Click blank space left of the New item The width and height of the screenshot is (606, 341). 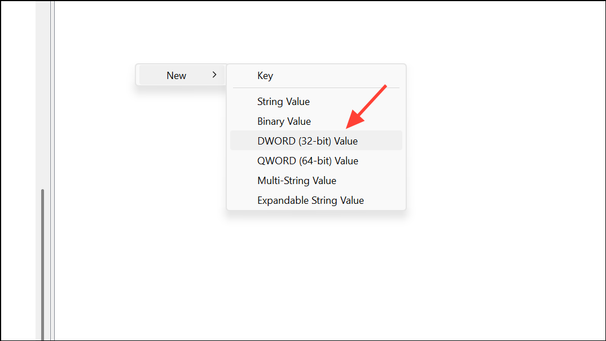pyautogui.click(x=96, y=75)
